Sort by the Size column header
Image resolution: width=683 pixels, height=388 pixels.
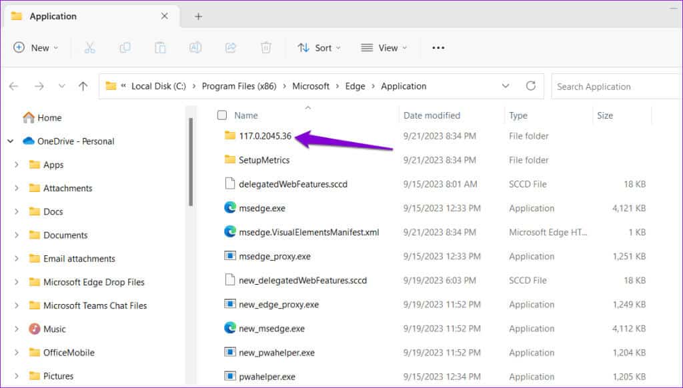tap(604, 115)
